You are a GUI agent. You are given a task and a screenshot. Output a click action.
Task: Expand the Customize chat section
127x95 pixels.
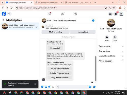[111, 46]
